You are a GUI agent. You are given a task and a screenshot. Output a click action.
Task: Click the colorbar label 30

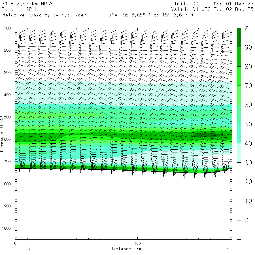pos(248,163)
